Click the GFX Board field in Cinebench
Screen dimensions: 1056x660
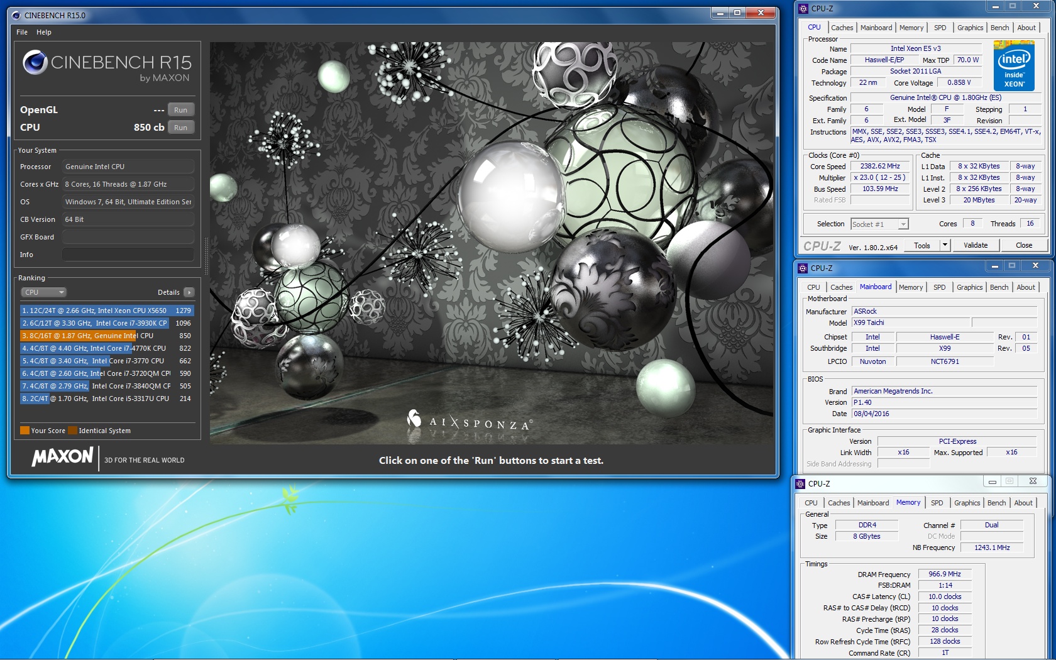[128, 237]
